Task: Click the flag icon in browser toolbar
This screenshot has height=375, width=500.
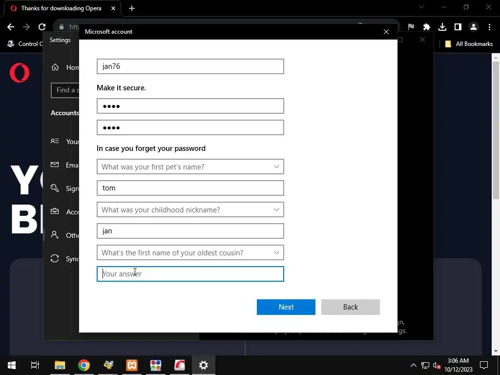Action: [x=411, y=27]
